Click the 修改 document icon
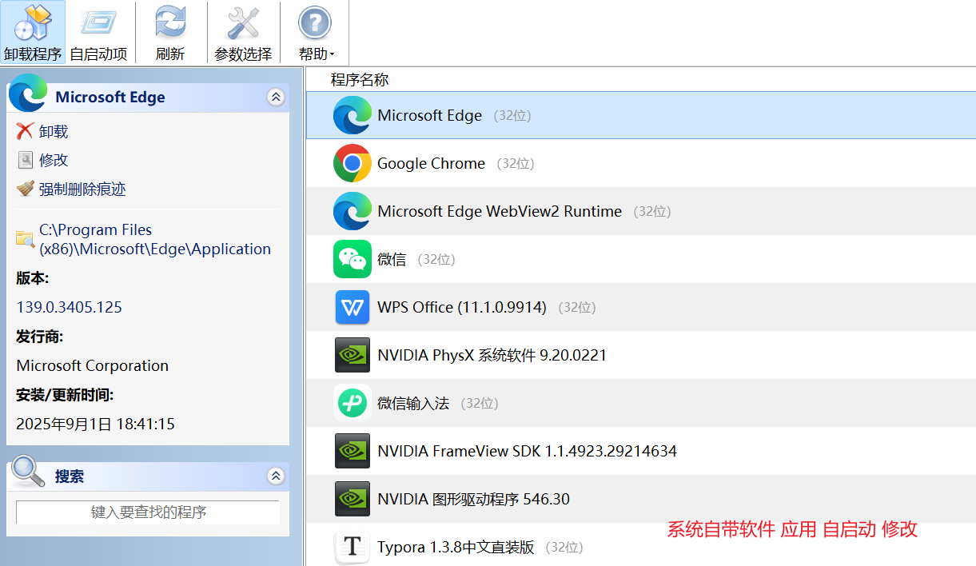Image resolution: width=976 pixels, height=566 pixels. pyautogui.click(x=26, y=160)
